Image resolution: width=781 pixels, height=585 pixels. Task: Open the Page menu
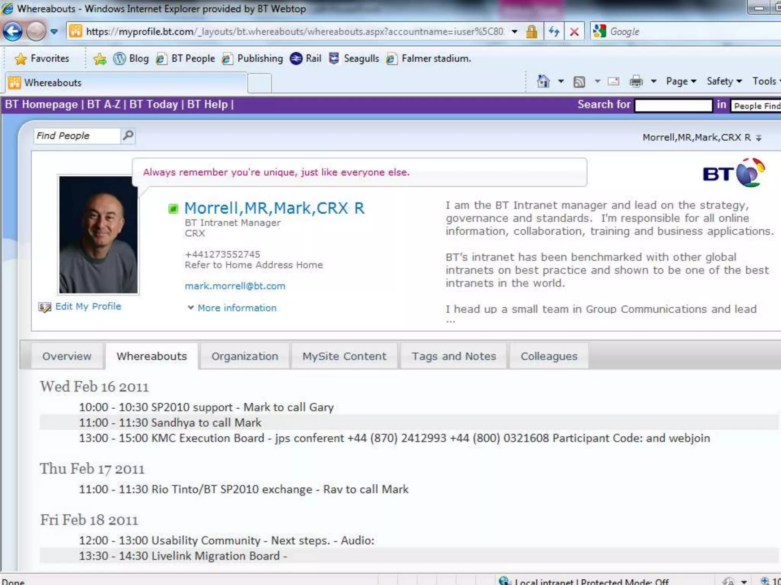point(681,81)
